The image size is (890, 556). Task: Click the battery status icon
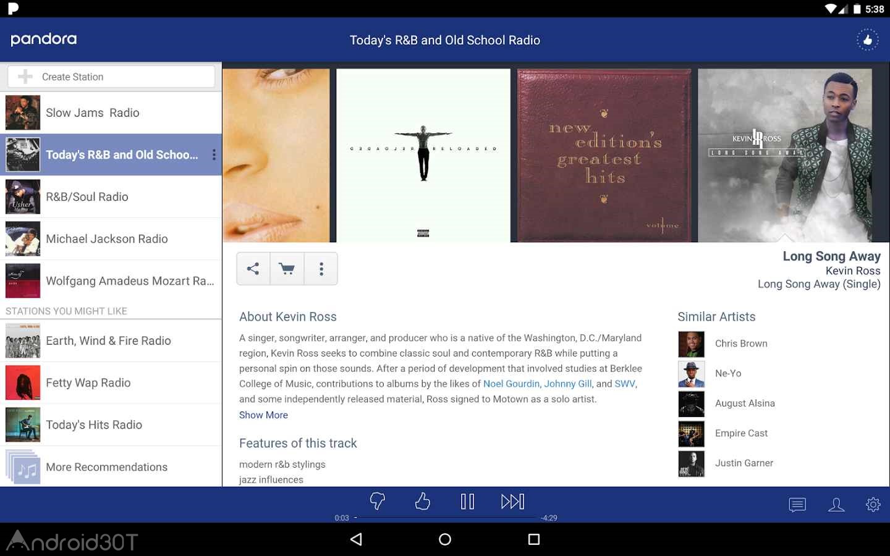(857, 9)
